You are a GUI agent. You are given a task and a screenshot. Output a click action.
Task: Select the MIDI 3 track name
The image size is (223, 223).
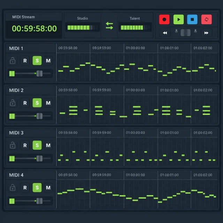[x=16, y=133]
